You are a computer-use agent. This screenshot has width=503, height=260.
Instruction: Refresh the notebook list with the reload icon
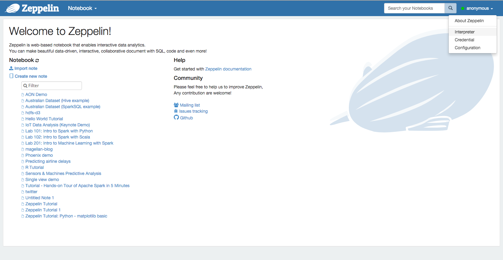click(37, 60)
